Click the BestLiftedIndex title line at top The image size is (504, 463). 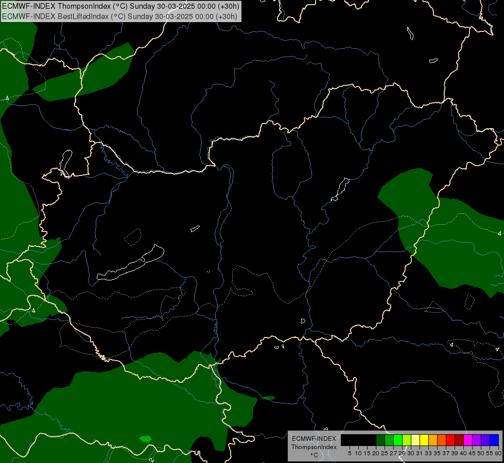119,16
